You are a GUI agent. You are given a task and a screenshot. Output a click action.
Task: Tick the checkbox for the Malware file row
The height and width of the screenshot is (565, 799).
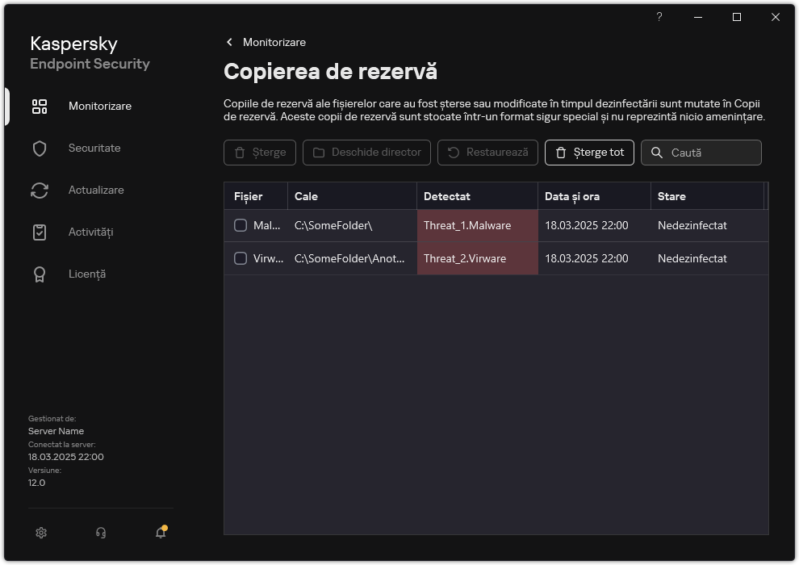point(241,226)
